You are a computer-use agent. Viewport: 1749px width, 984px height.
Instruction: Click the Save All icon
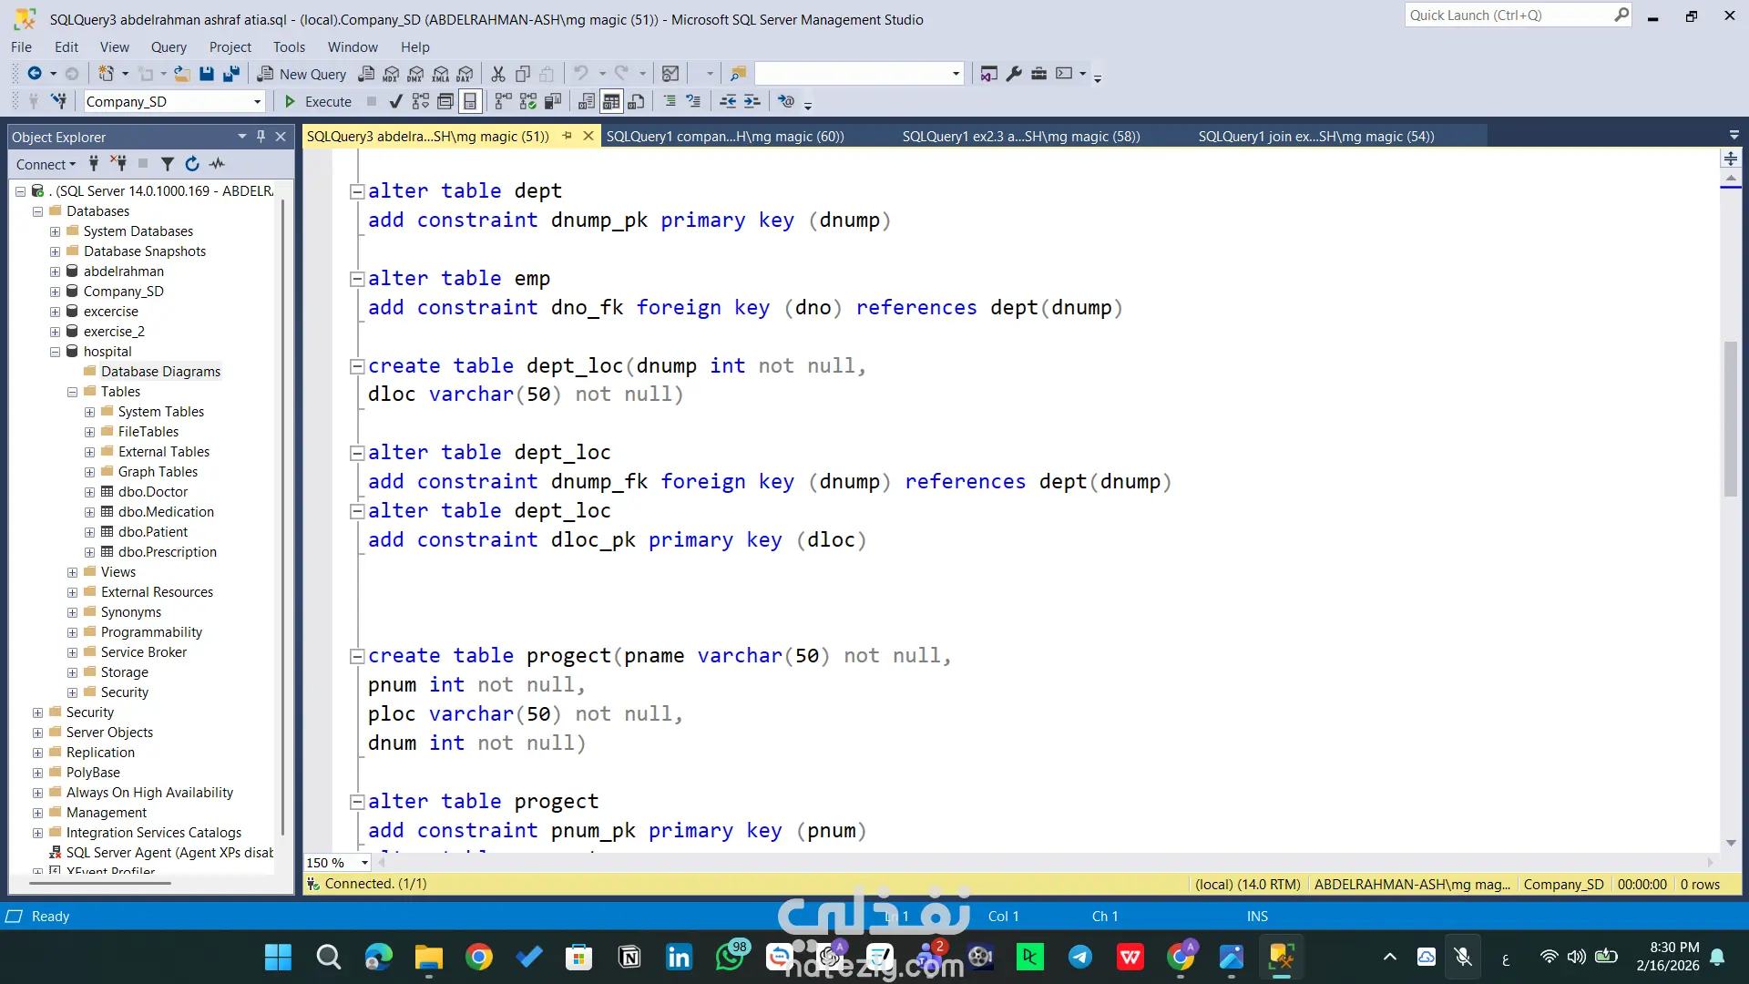(231, 74)
